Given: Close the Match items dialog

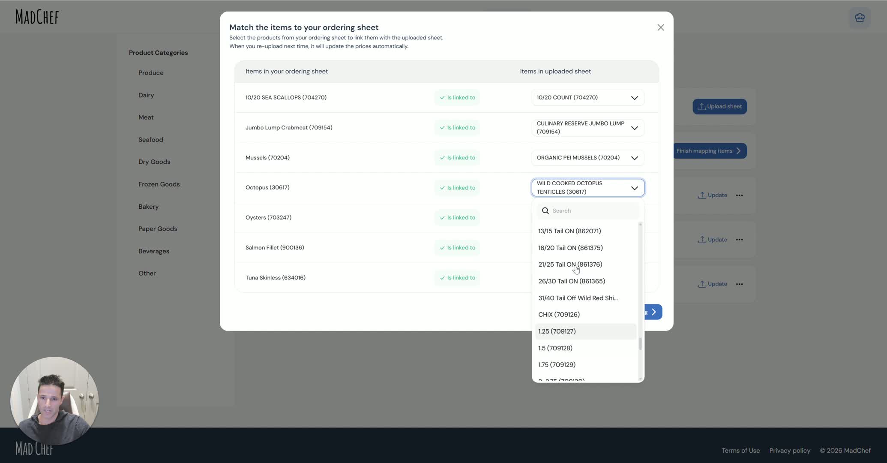Looking at the screenshot, I should [x=660, y=27].
